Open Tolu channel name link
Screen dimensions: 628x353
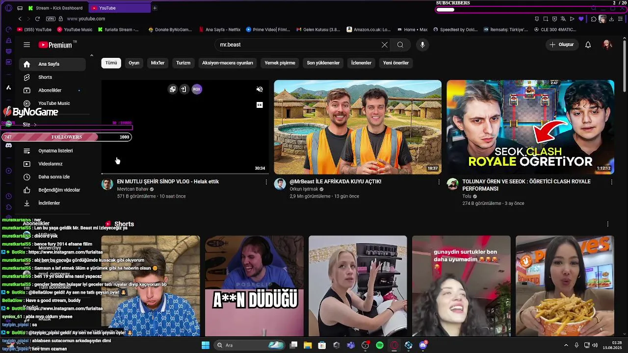pos(467,196)
